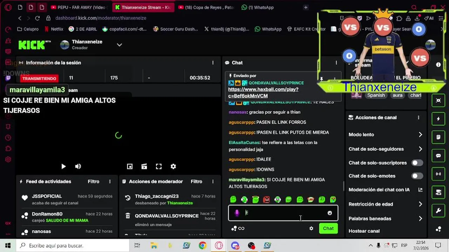Open Filtro in Feed de actividades
The image size is (449, 252).
(93, 182)
